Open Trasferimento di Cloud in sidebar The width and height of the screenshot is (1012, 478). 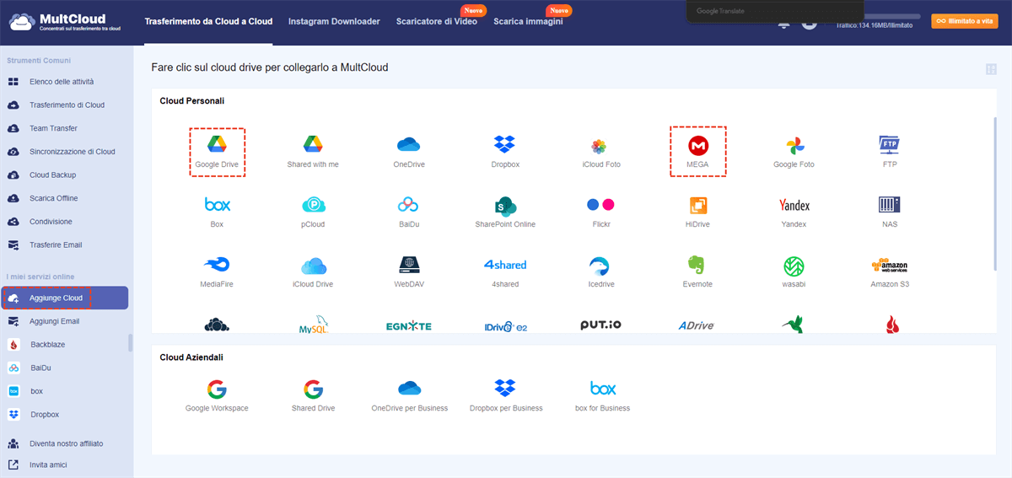[66, 105]
